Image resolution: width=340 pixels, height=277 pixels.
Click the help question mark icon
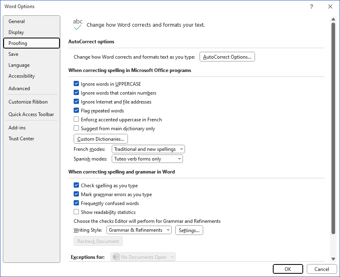point(311,6)
